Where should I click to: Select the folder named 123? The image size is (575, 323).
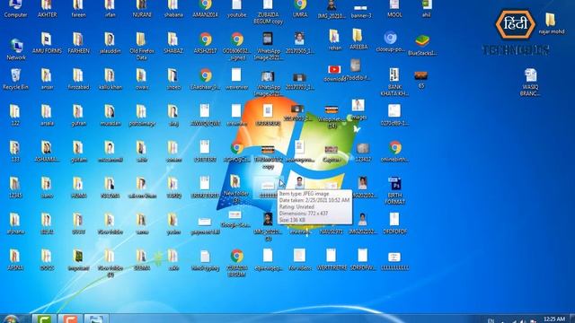15,151
